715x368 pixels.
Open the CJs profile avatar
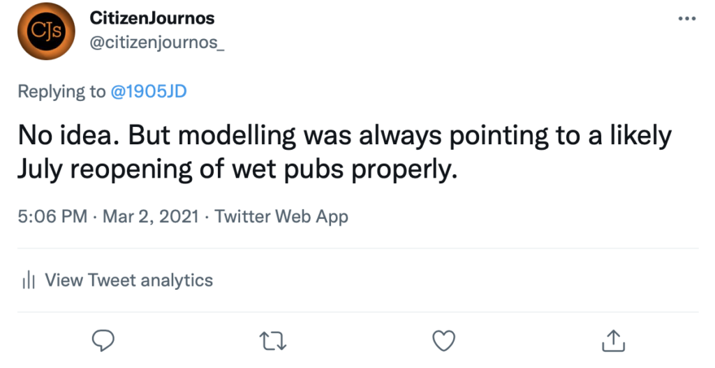point(46,31)
